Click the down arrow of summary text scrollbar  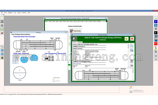pos(128,67)
